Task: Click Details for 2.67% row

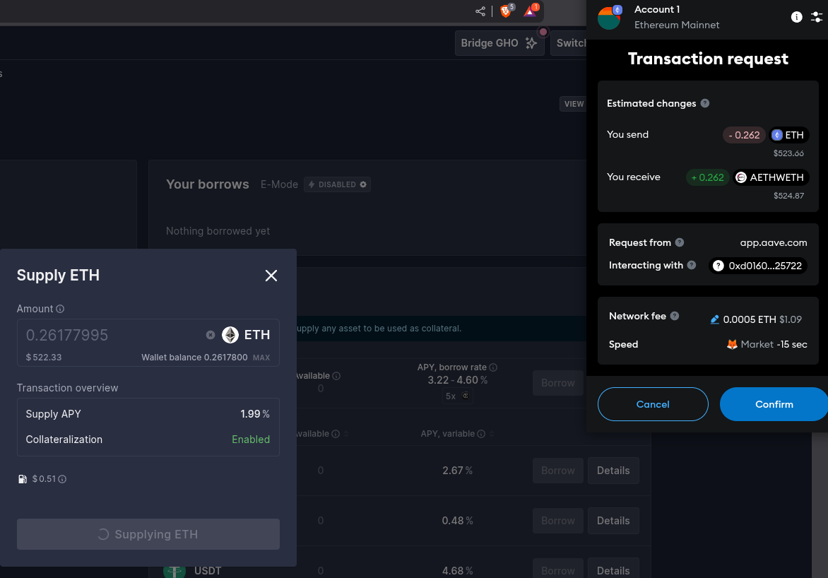Action: click(x=613, y=470)
